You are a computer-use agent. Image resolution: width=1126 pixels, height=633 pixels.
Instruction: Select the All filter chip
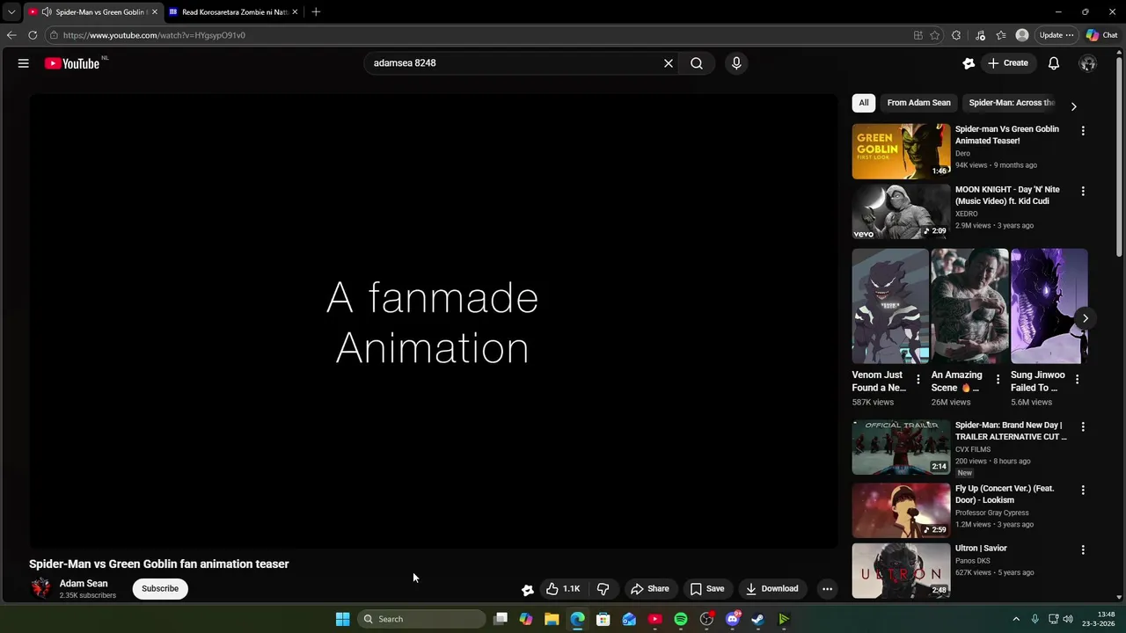(864, 103)
